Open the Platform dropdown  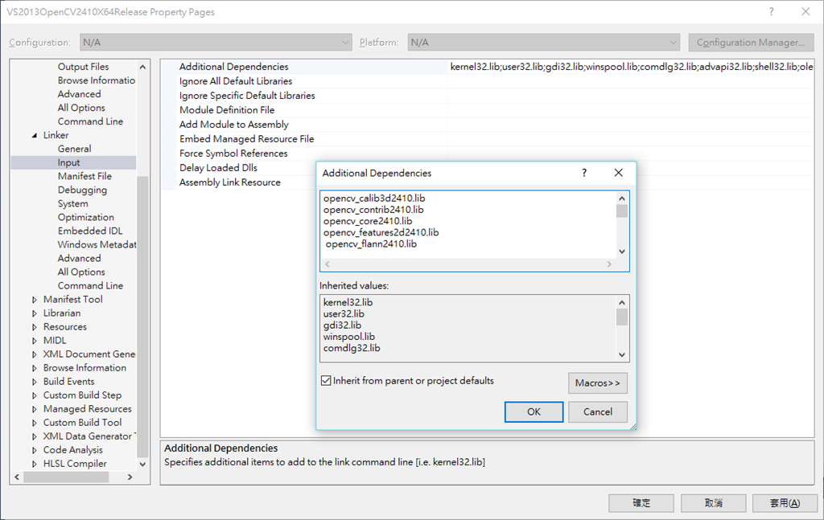coord(544,43)
